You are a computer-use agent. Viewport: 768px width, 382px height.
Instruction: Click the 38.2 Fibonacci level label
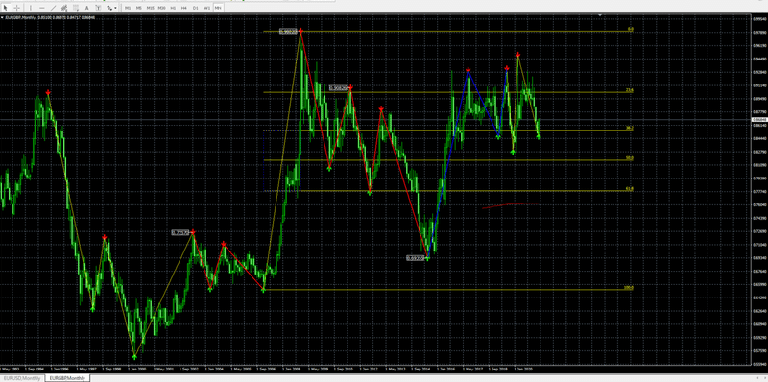(630, 128)
